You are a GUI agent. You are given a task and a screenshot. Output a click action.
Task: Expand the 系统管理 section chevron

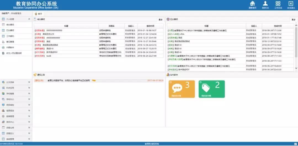[29, 139]
